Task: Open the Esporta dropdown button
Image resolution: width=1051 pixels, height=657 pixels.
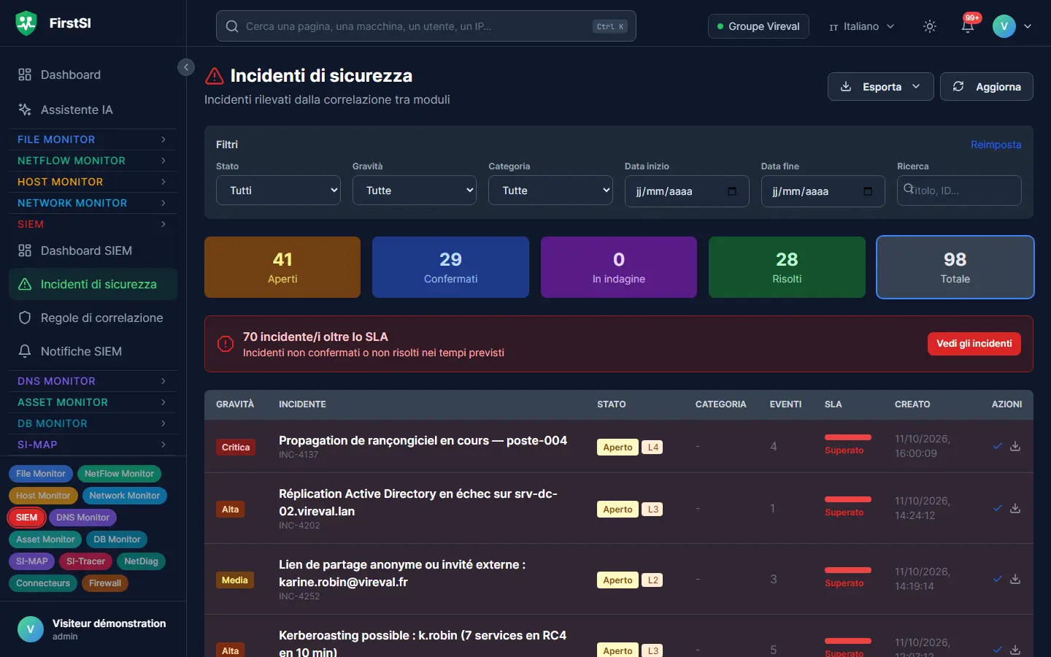Action: coord(880,87)
